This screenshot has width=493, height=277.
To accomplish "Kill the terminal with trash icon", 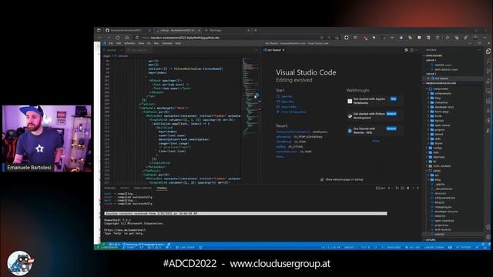I will click(x=407, y=188).
